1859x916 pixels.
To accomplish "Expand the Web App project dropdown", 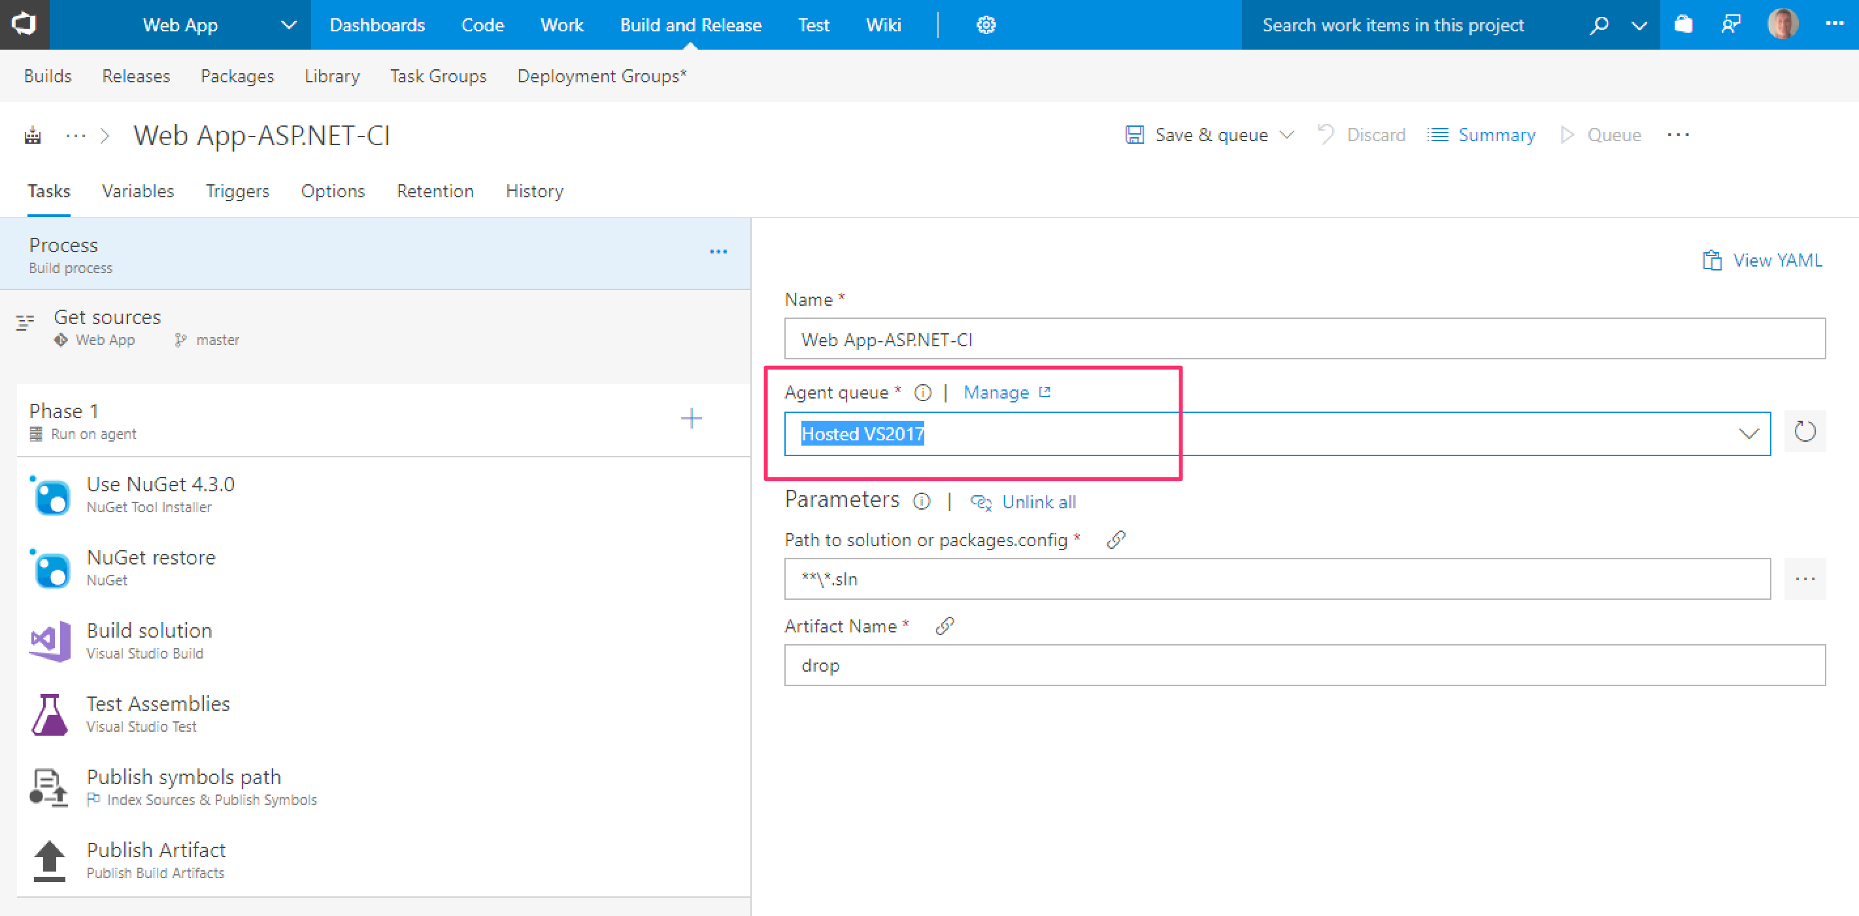I will (288, 25).
